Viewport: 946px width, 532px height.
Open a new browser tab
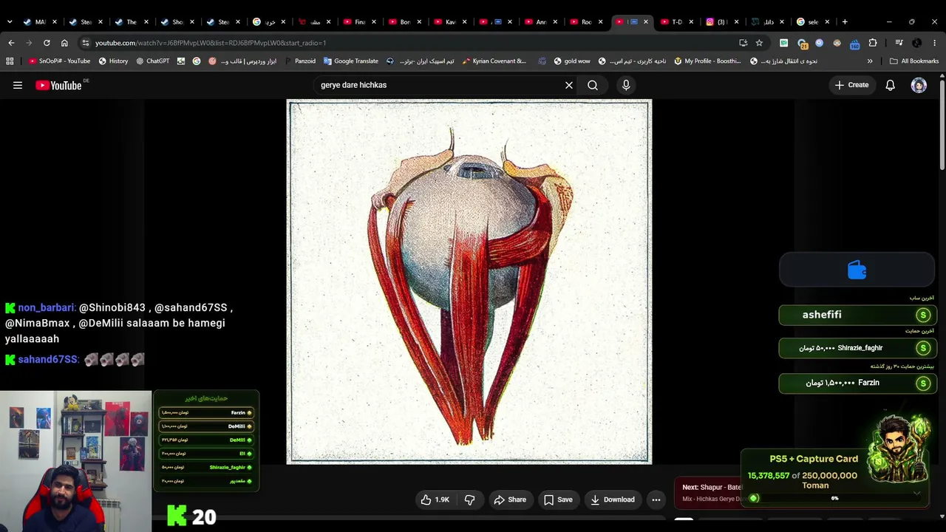[845, 22]
